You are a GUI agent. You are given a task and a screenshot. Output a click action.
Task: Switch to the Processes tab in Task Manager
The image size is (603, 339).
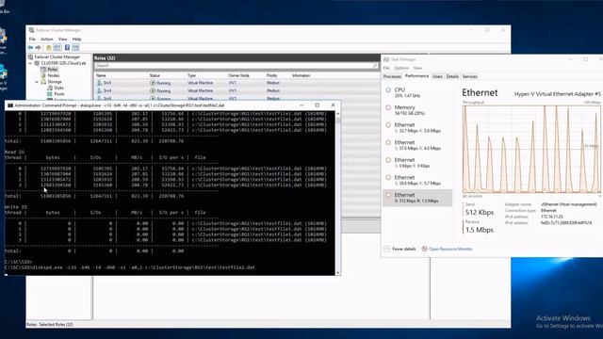pos(392,76)
